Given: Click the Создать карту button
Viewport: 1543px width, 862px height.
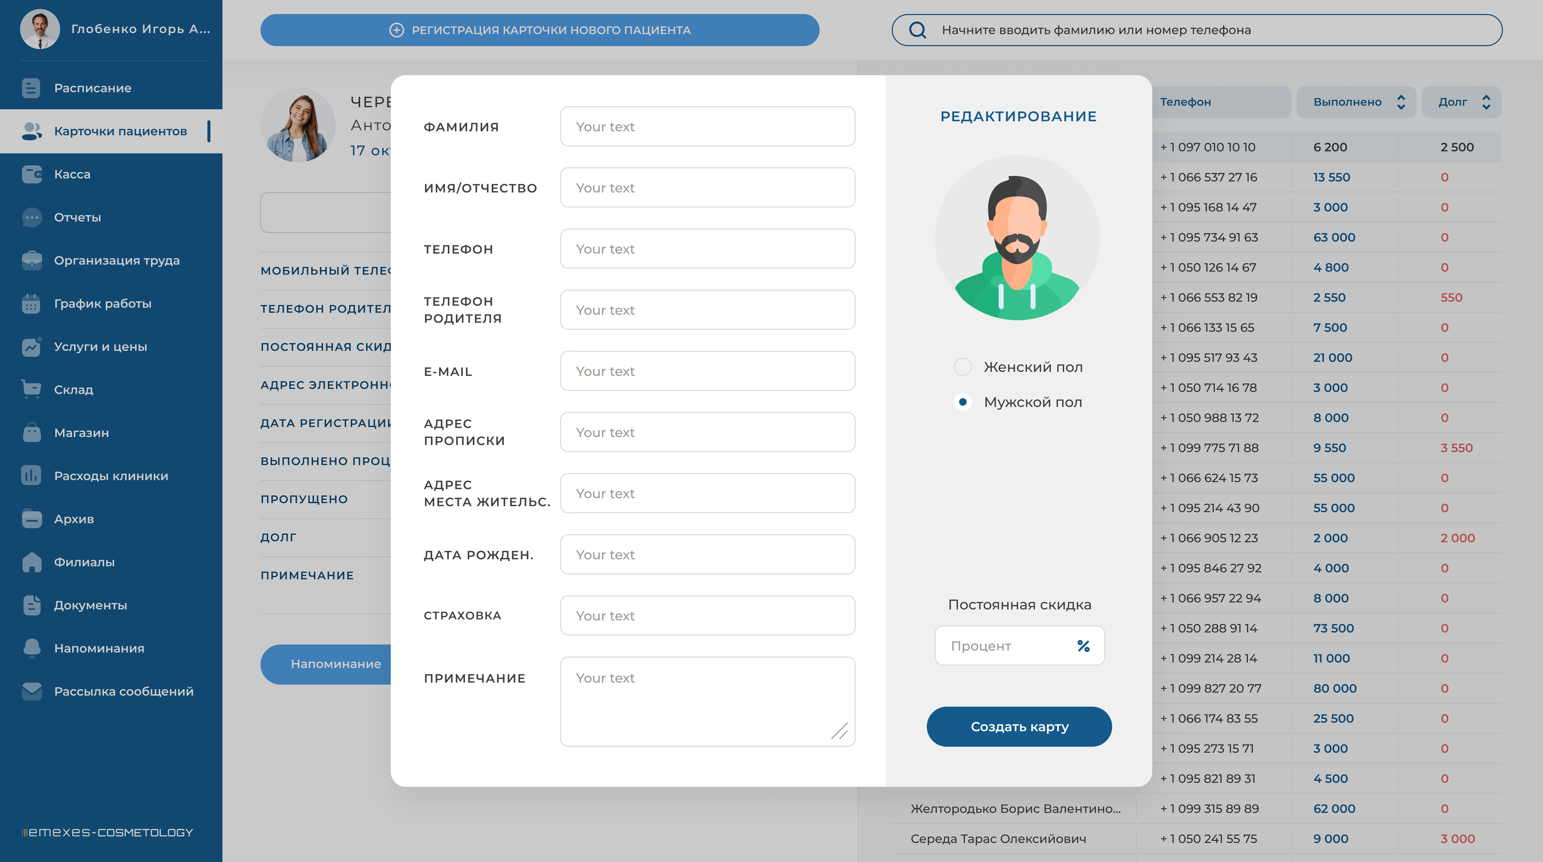Looking at the screenshot, I should 1019,727.
